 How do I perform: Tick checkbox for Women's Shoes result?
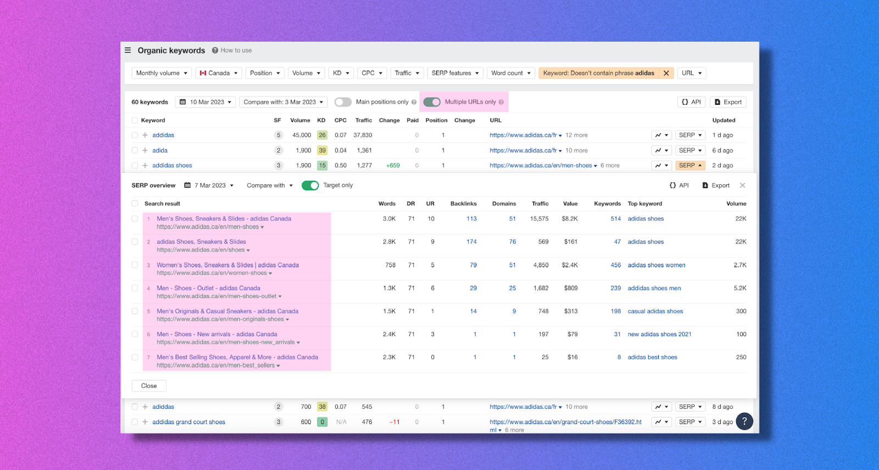[x=135, y=265]
